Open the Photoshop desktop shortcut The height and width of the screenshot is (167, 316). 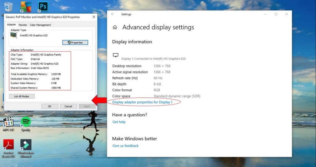pyautogui.click(x=43, y=6)
